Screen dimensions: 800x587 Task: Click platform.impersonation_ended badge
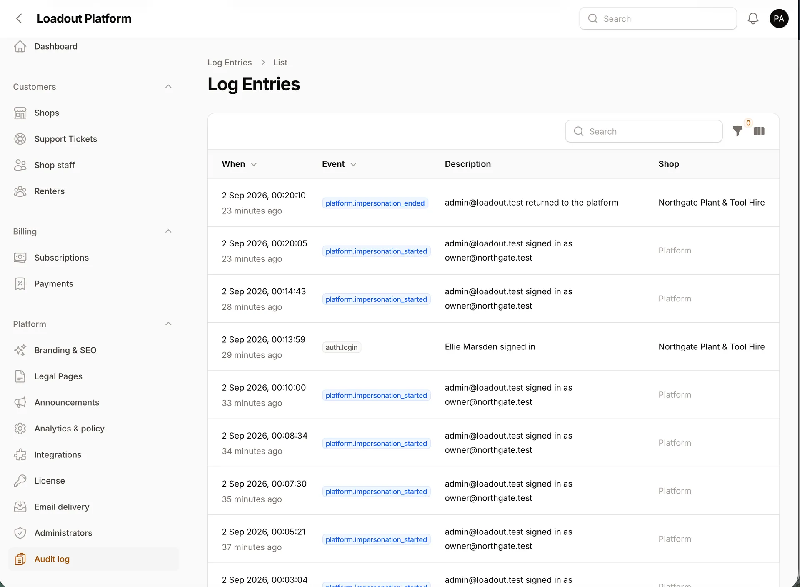(x=375, y=203)
